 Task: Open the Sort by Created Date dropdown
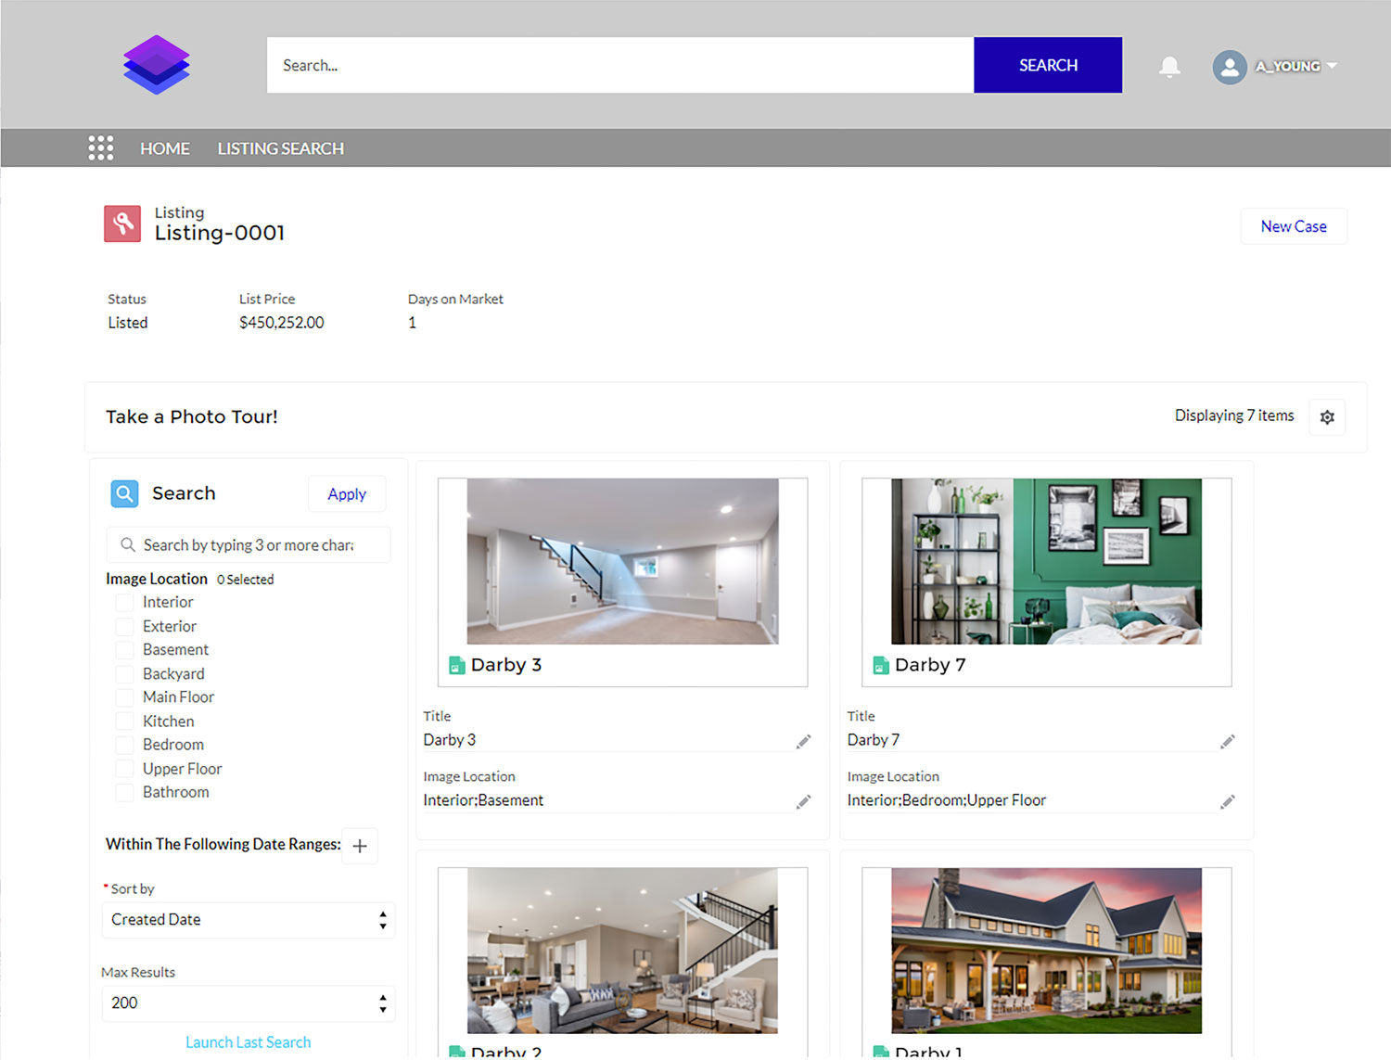249,920
